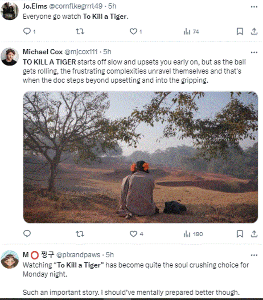Viewport: 263px width, 300px height.
Task: Open more options on Michael Cox tweet
Action: pyautogui.click(x=254, y=52)
